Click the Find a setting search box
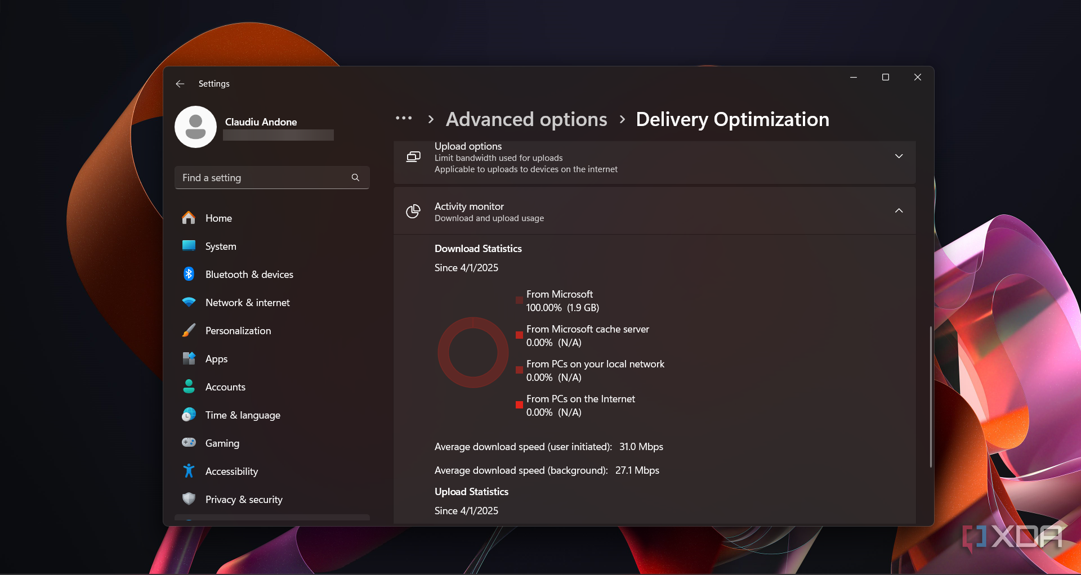The width and height of the screenshot is (1081, 575). point(272,178)
